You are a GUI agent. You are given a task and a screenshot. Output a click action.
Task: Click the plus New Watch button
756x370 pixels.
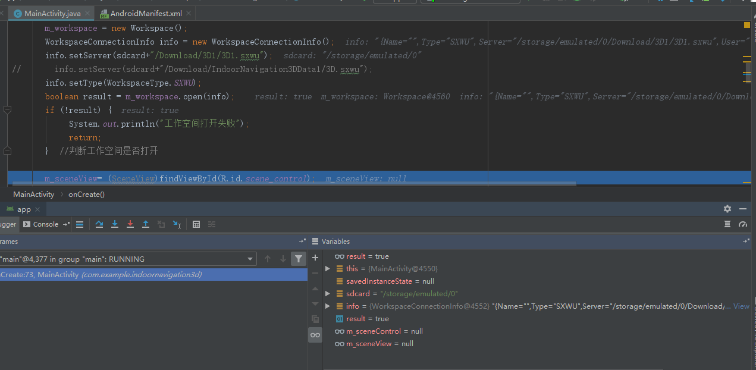pos(315,258)
